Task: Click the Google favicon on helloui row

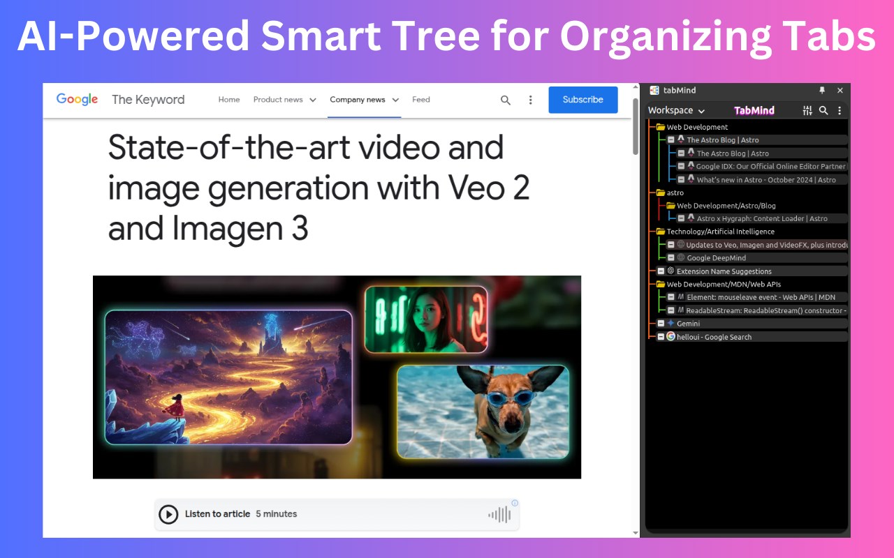Action: coord(670,336)
